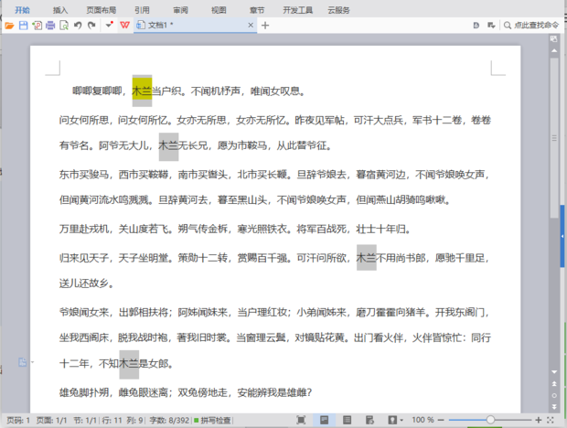Screen dimensions: 567x428
Task: Click the small page icon in the left margin
Action: (x=23, y=362)
